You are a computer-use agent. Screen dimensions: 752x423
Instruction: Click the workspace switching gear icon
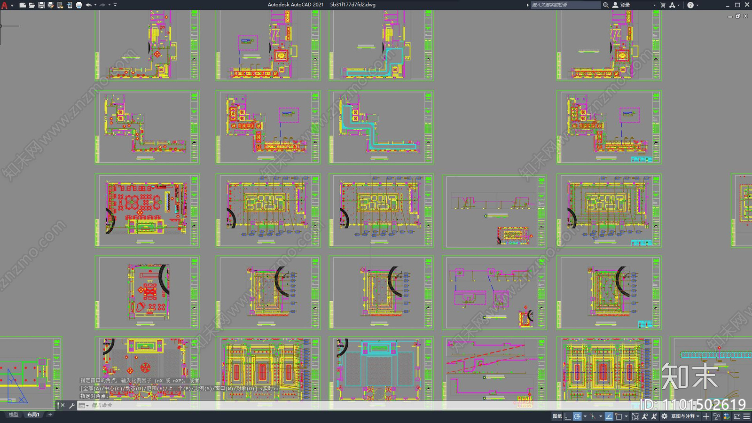click(664, 416)
